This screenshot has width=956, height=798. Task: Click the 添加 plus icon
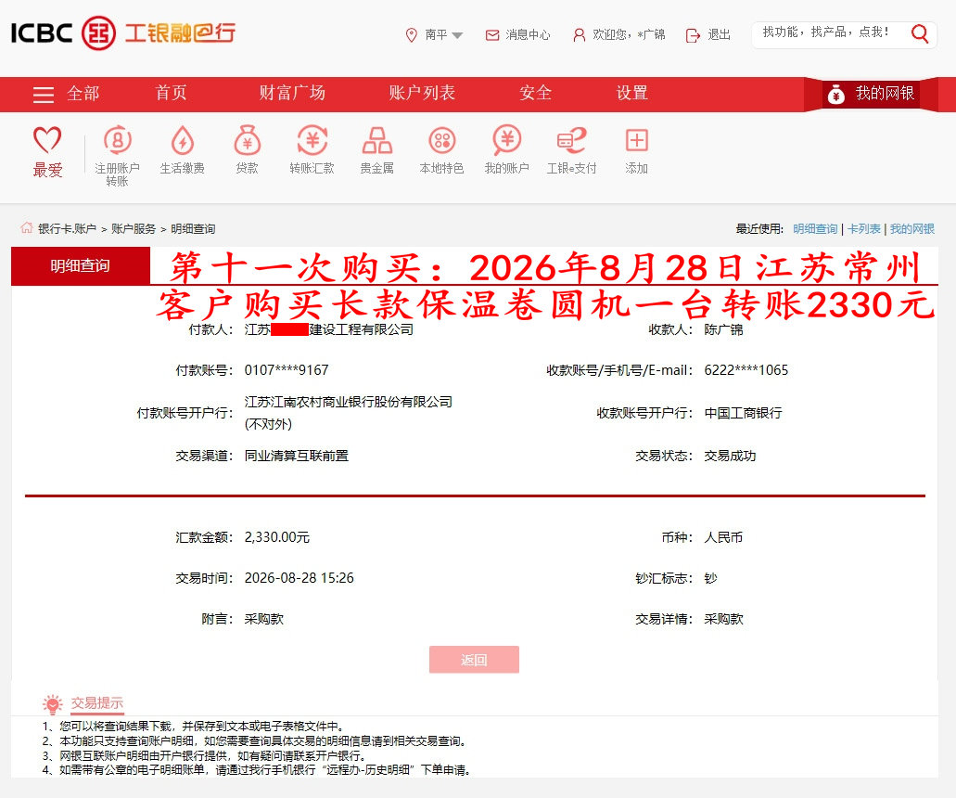click(636, 141)
